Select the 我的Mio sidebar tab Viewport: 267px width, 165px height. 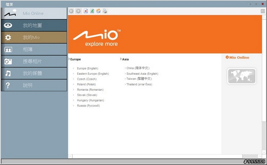34,37
